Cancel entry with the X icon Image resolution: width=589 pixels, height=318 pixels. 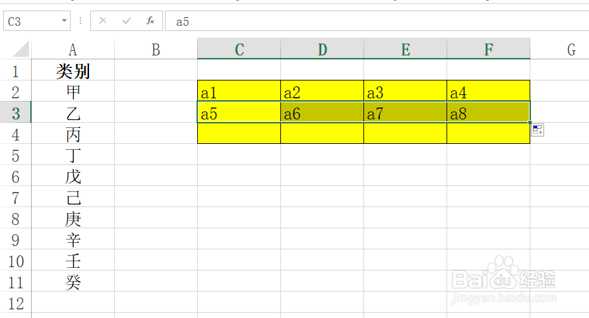point(102,20)
